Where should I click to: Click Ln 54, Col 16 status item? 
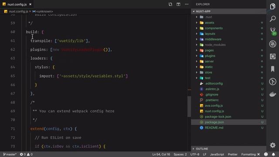(x=161, y=154)
